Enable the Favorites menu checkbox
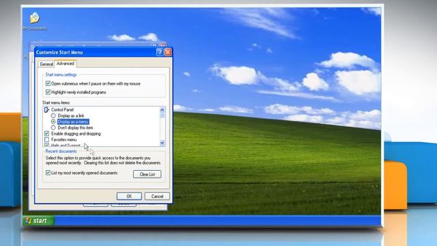 click(47, 139)
